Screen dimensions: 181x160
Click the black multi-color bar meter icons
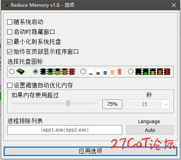coord(58,72)
